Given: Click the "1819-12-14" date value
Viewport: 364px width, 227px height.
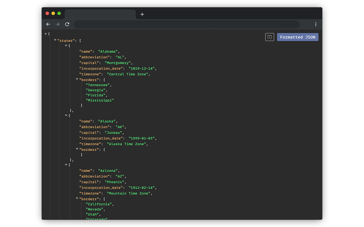Looking at the screenshot, I should coord(142,69).
